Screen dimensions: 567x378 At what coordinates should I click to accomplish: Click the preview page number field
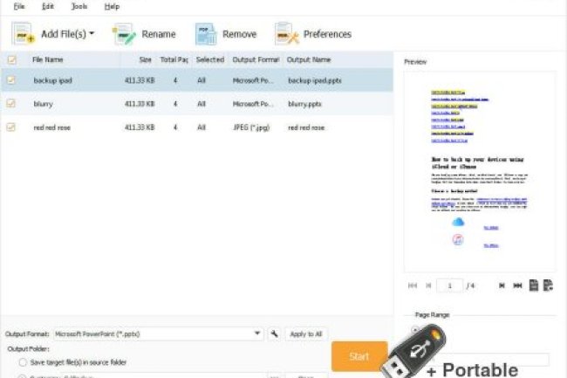tap(449, 285)
